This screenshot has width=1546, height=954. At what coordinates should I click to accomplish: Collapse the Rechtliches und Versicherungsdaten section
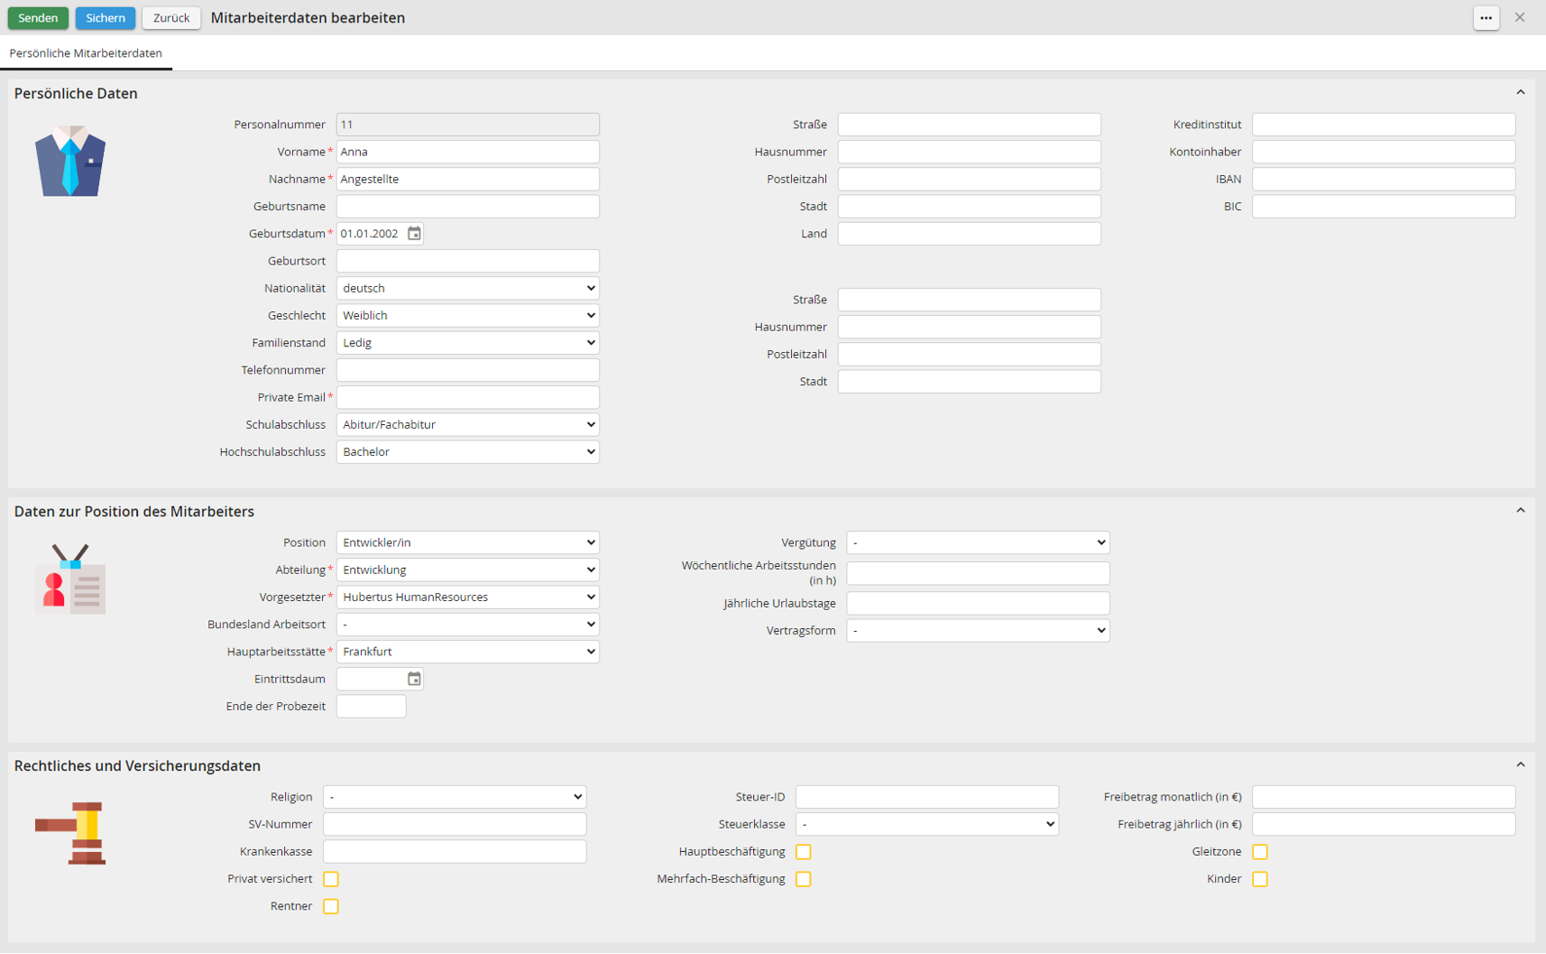tap(1520, 765)
